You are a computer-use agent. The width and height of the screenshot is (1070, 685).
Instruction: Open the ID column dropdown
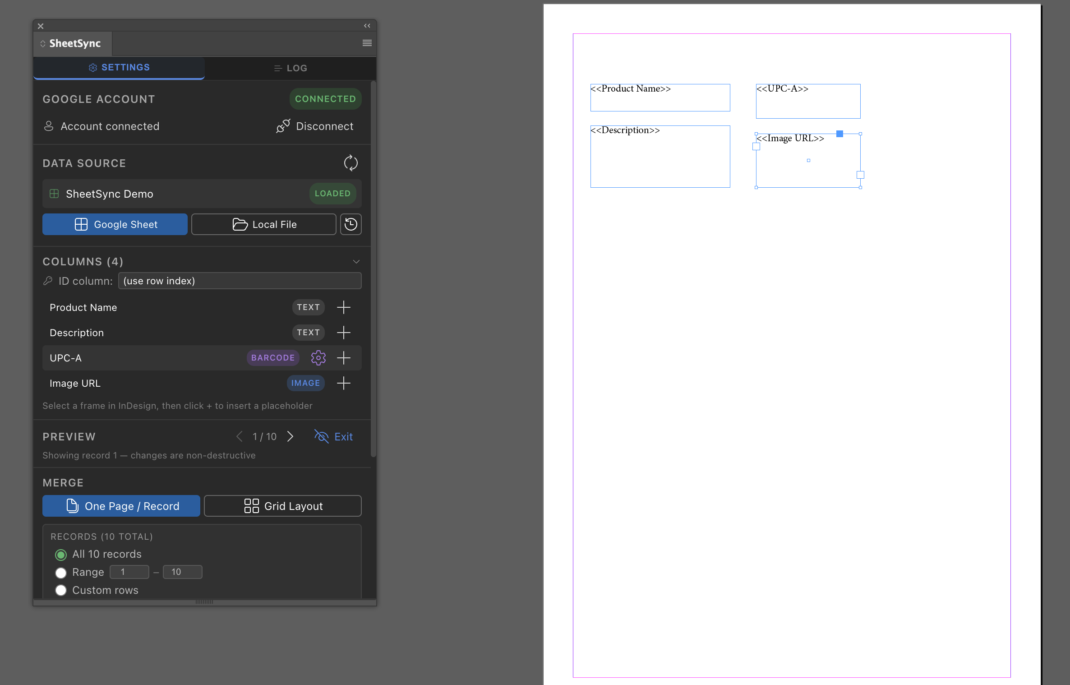pyautogui.click(x=240, y=281)
